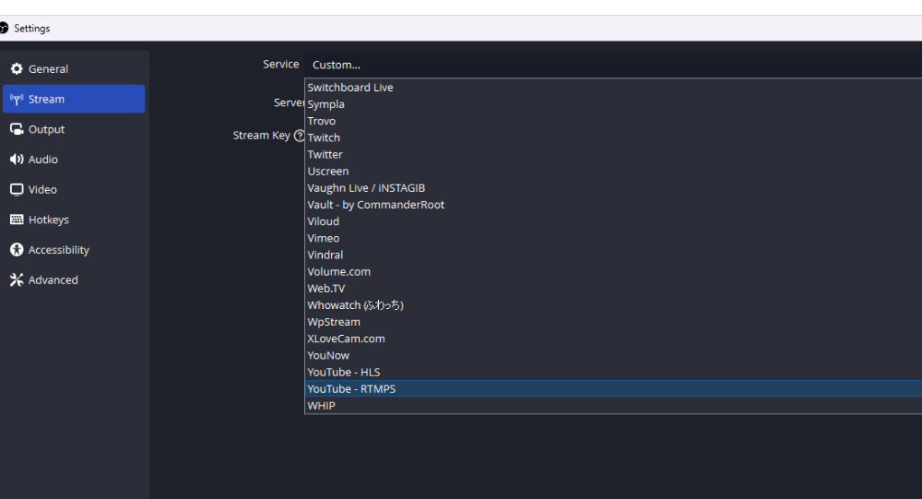Screen dimensions: 922x499
Task: Select Vault - by CommanderRoot option
Action: [x=613, y=204]
